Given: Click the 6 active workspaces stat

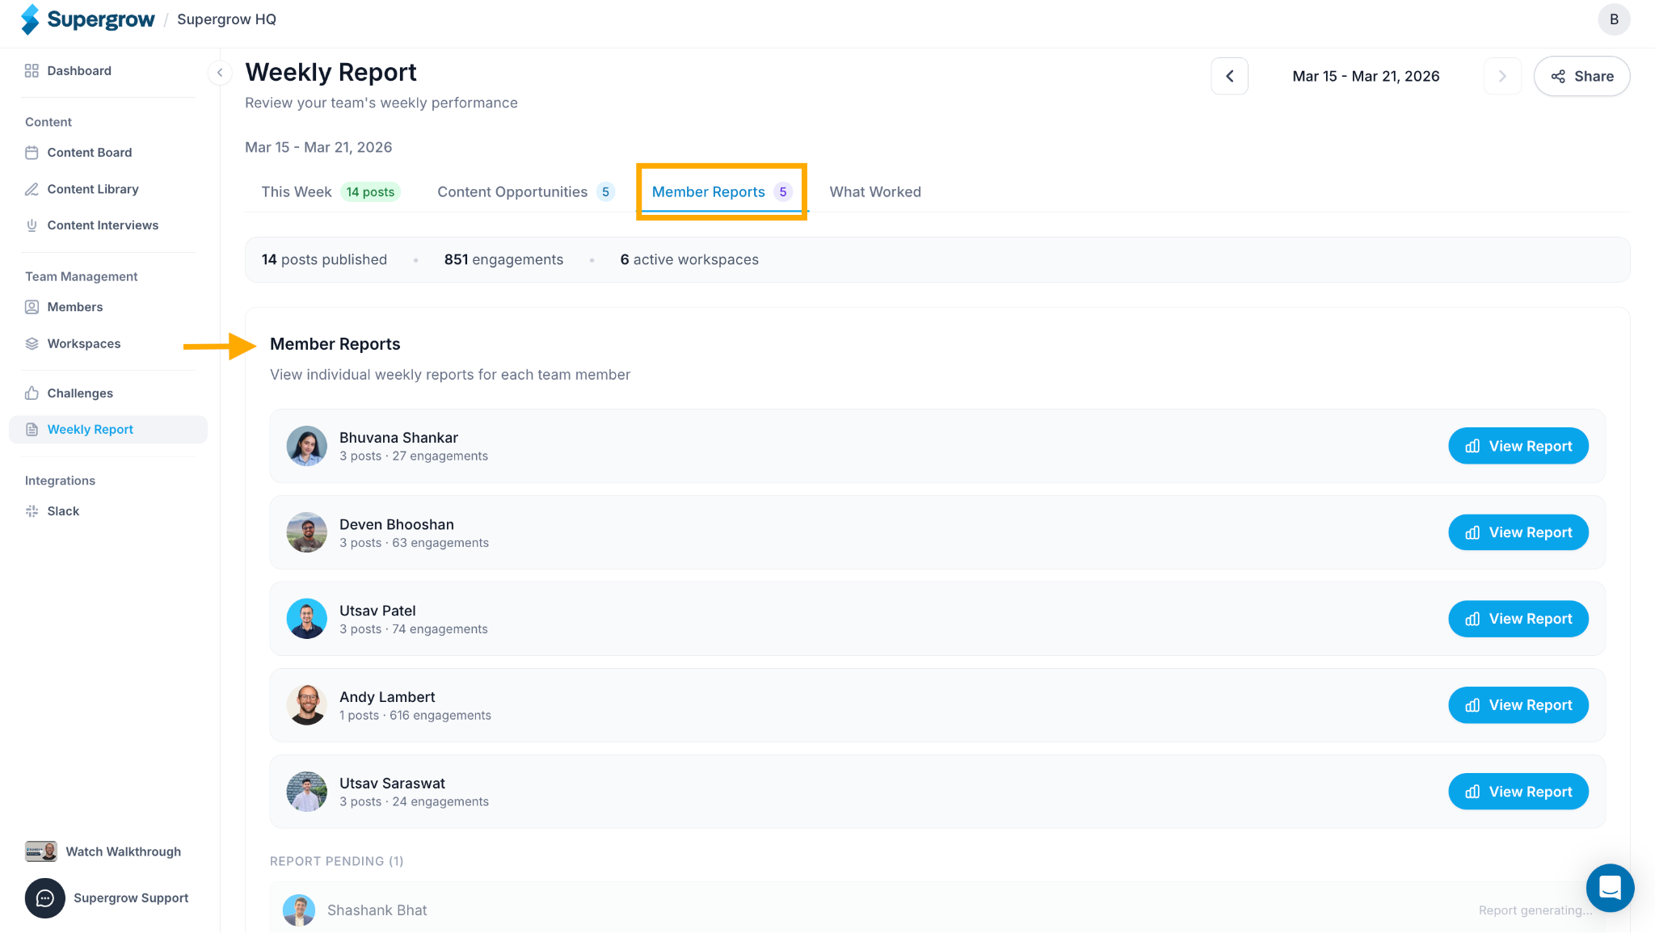Looking at the screenshot, I should (689, 259).
